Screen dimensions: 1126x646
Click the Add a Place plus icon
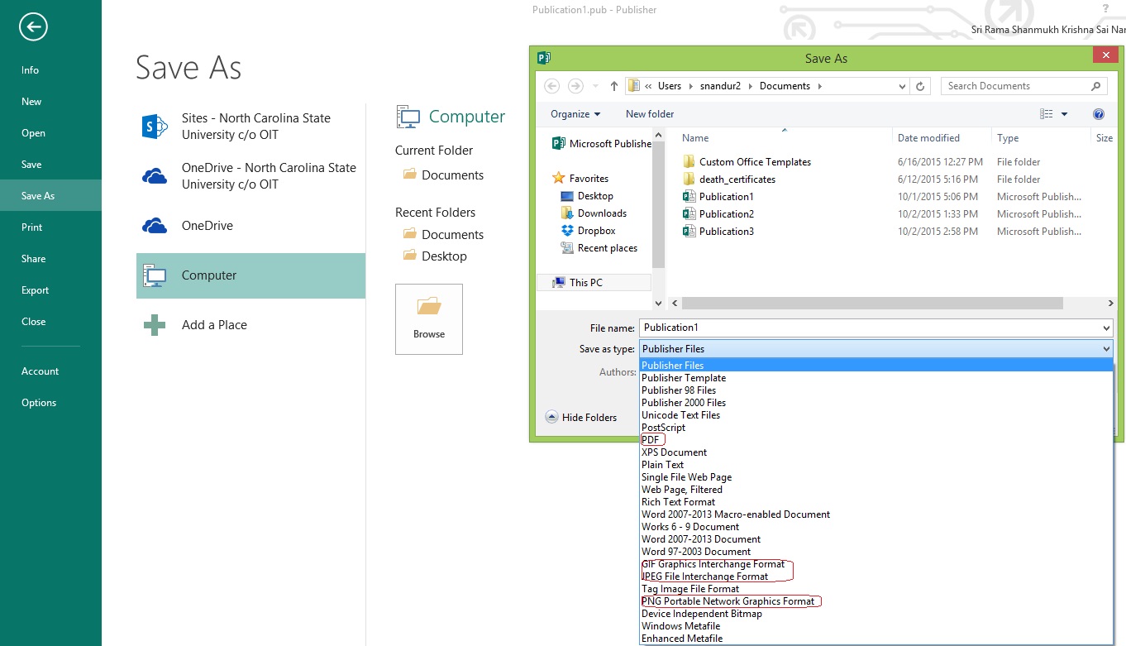155,325
